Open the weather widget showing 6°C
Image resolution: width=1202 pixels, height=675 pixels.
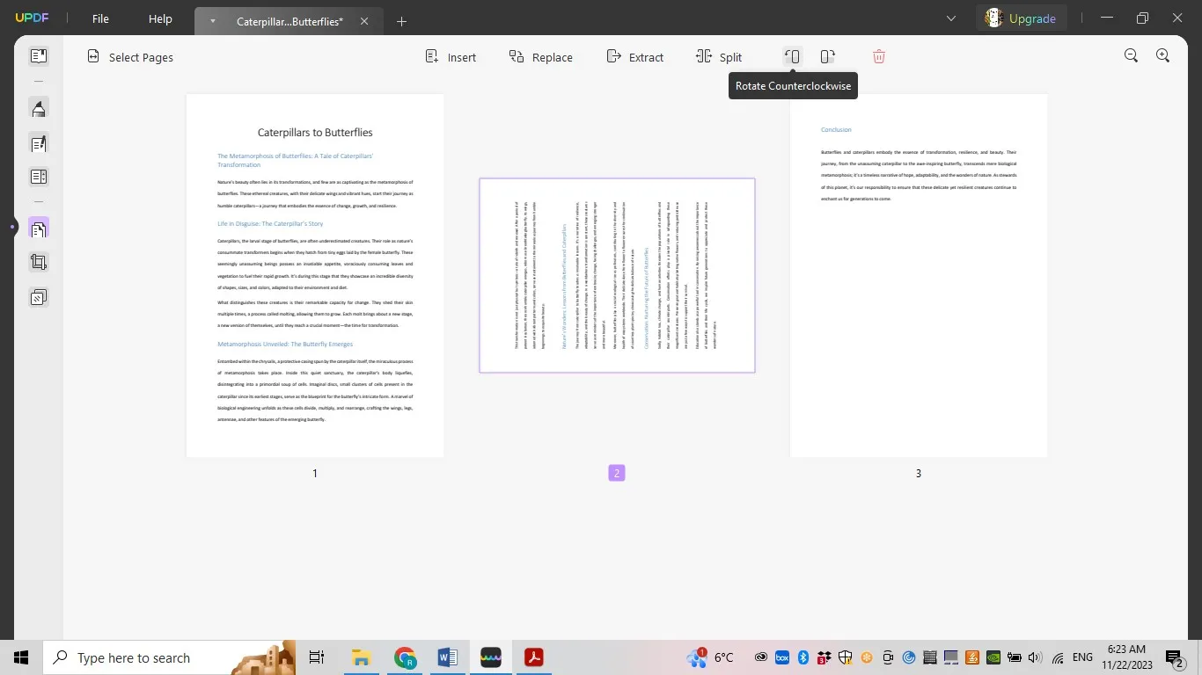(711, 657)
